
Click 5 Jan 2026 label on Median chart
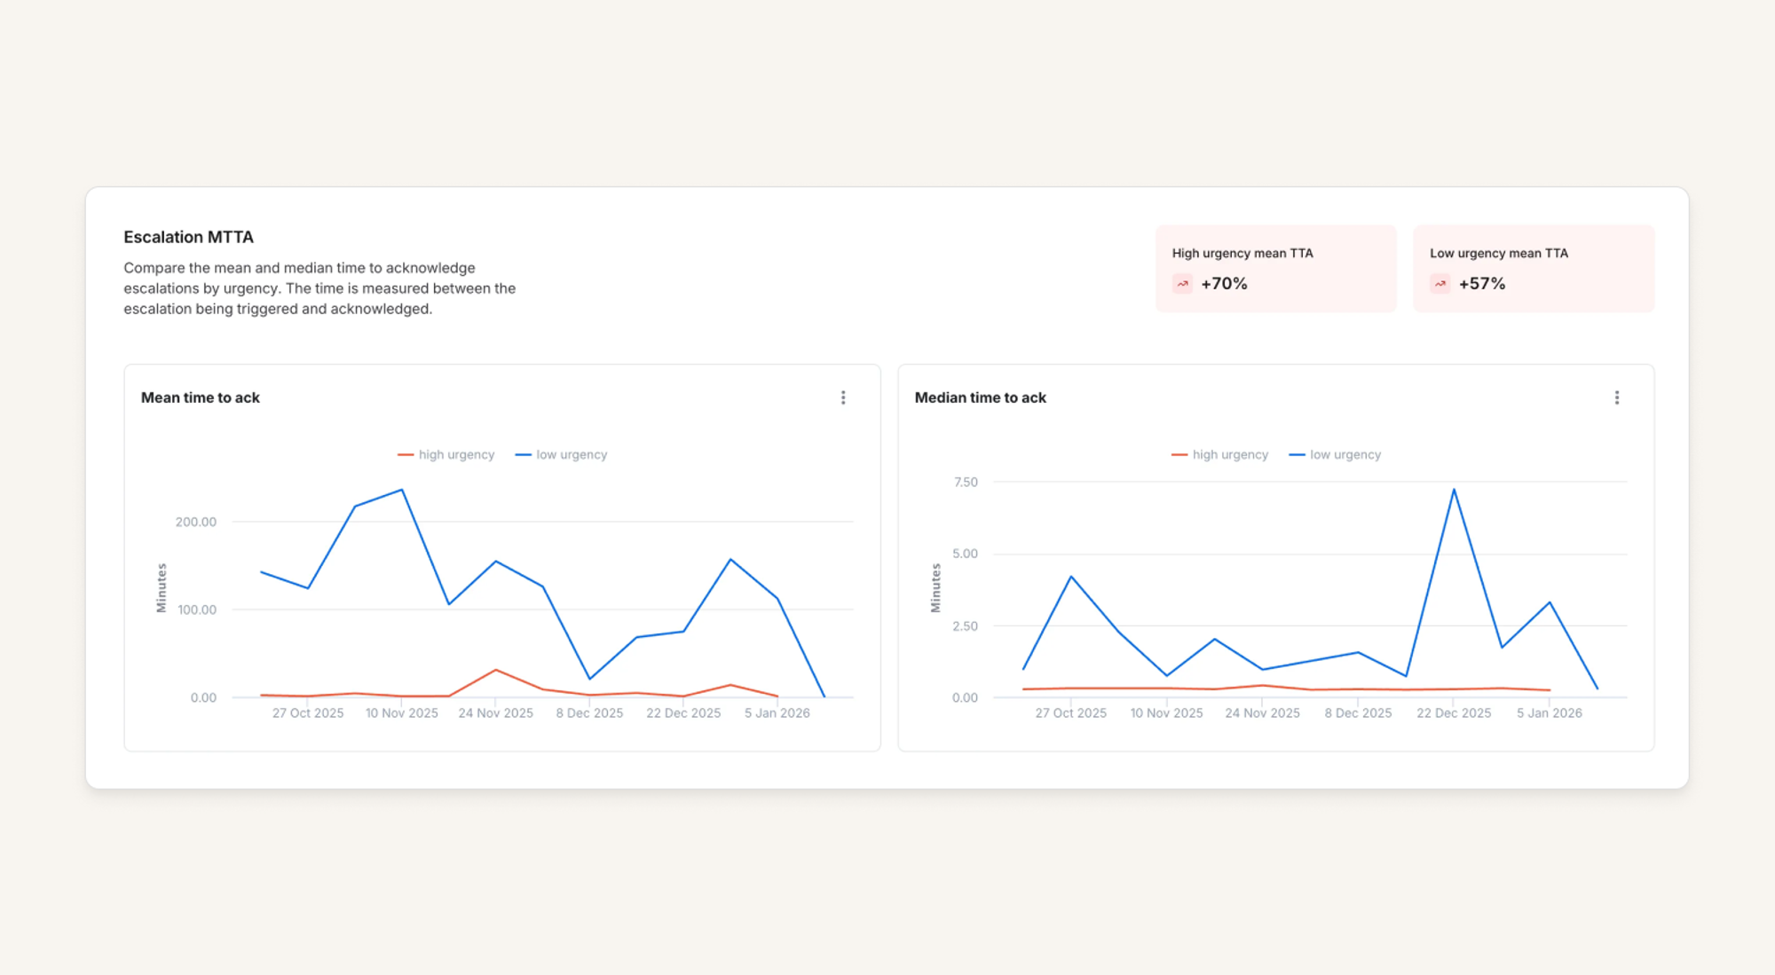1549,713
